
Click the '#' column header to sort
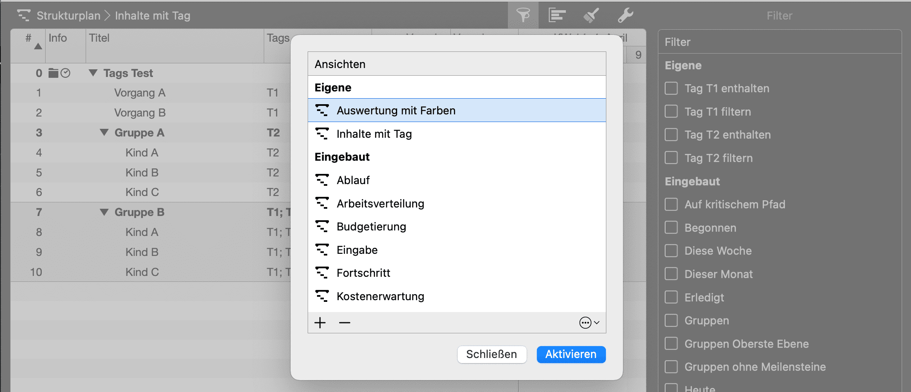click(x=28, y=38)
